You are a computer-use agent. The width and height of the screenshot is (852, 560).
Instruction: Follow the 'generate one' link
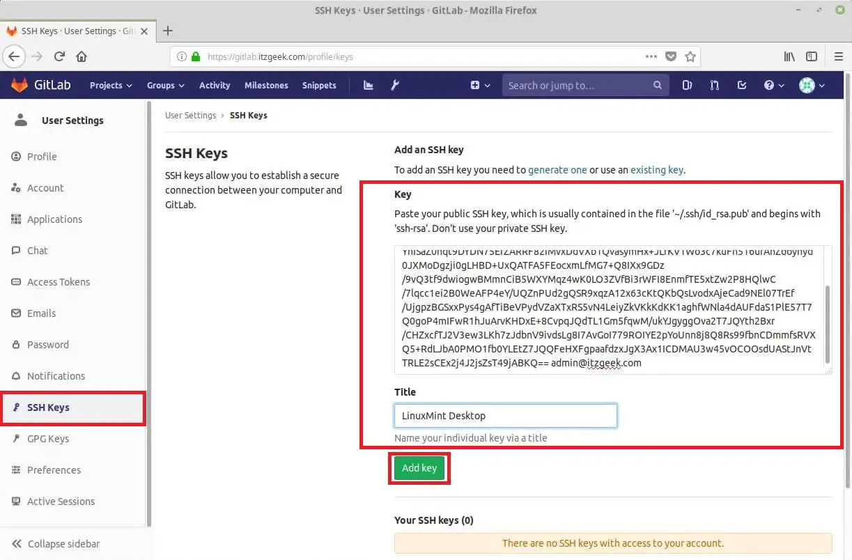[x=557, y=169]
